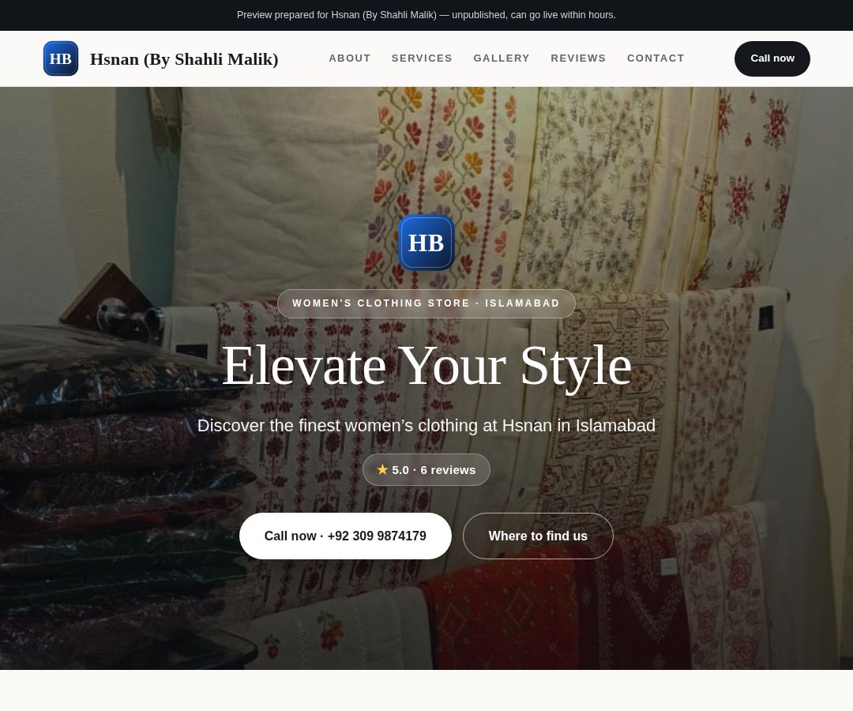This screenshot has height=711, width=853.
Task: Call +92 309 9874179 via hero button
Action: [345, 536]
